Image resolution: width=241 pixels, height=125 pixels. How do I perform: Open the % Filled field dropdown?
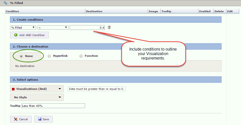(23, 28)
